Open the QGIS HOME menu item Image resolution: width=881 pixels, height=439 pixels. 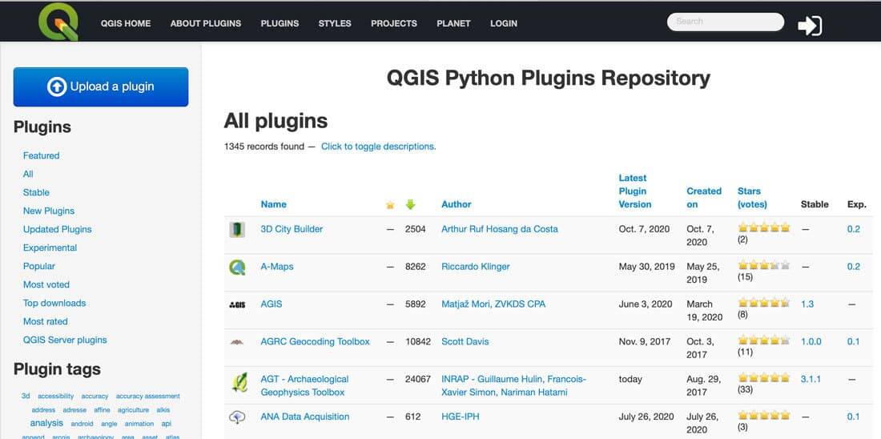[126, 23]
